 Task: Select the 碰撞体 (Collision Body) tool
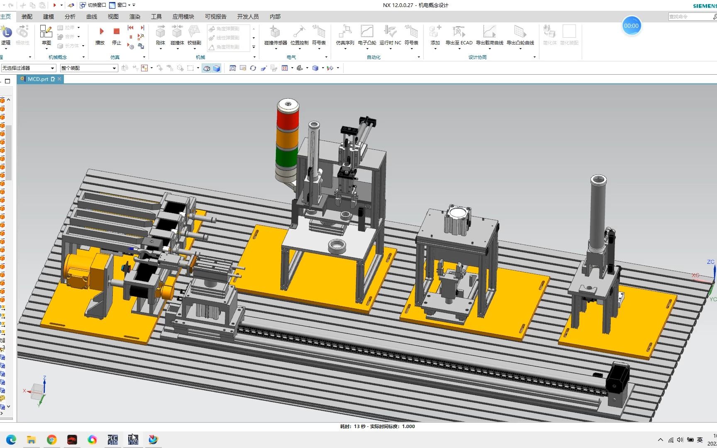[177, 35]
